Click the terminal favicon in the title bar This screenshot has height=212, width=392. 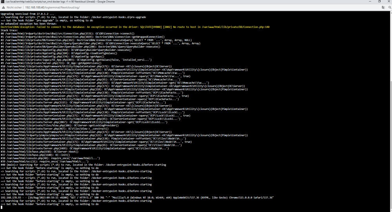tap(3, 2)
